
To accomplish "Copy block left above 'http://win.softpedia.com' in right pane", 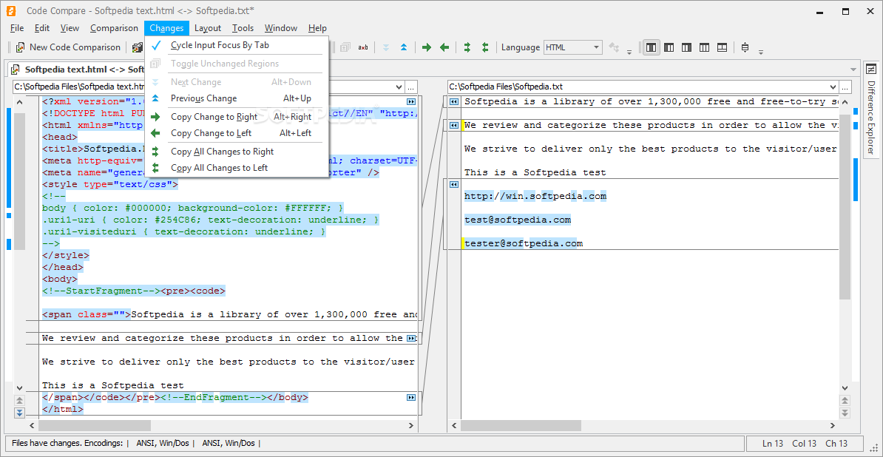I will 453,185.
